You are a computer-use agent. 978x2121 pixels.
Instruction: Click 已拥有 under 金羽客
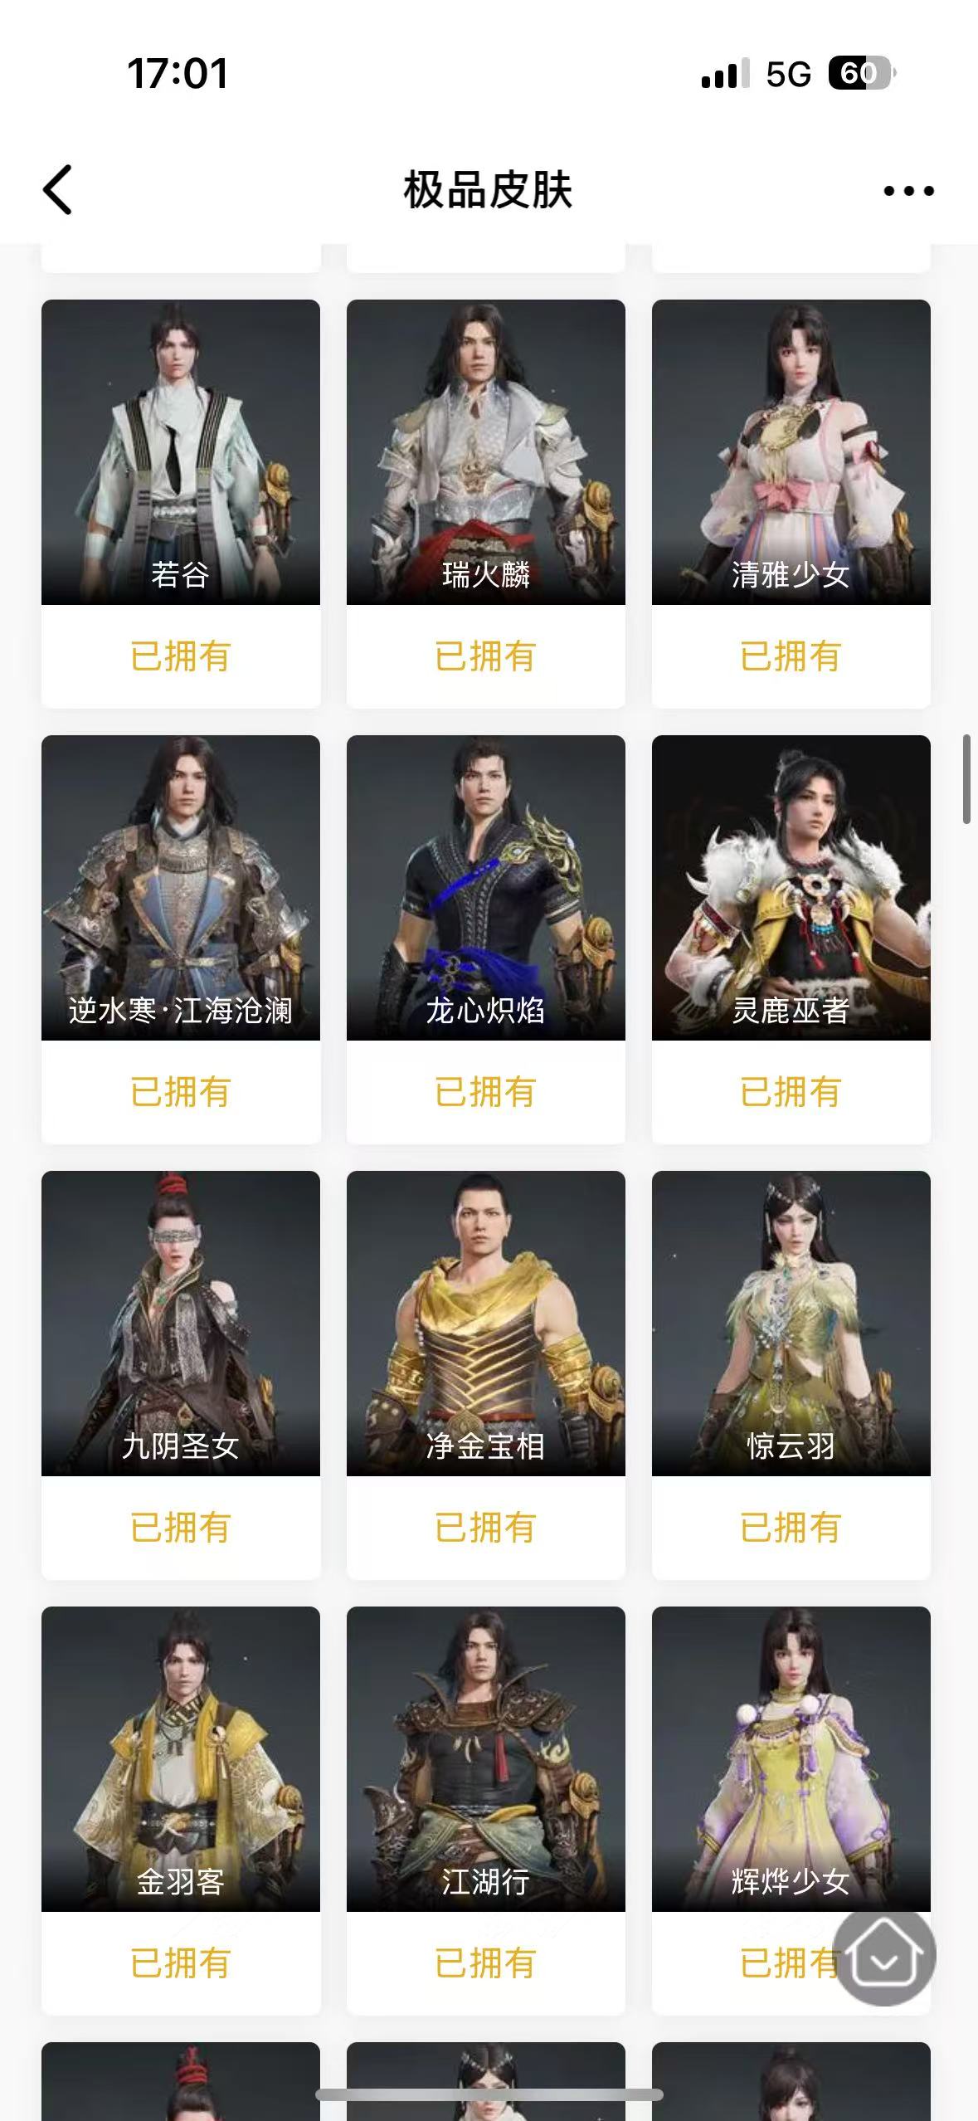pyautogui.click(x=181, y=1963)
